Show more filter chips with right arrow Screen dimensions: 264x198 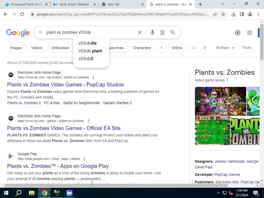pos(204,48)
